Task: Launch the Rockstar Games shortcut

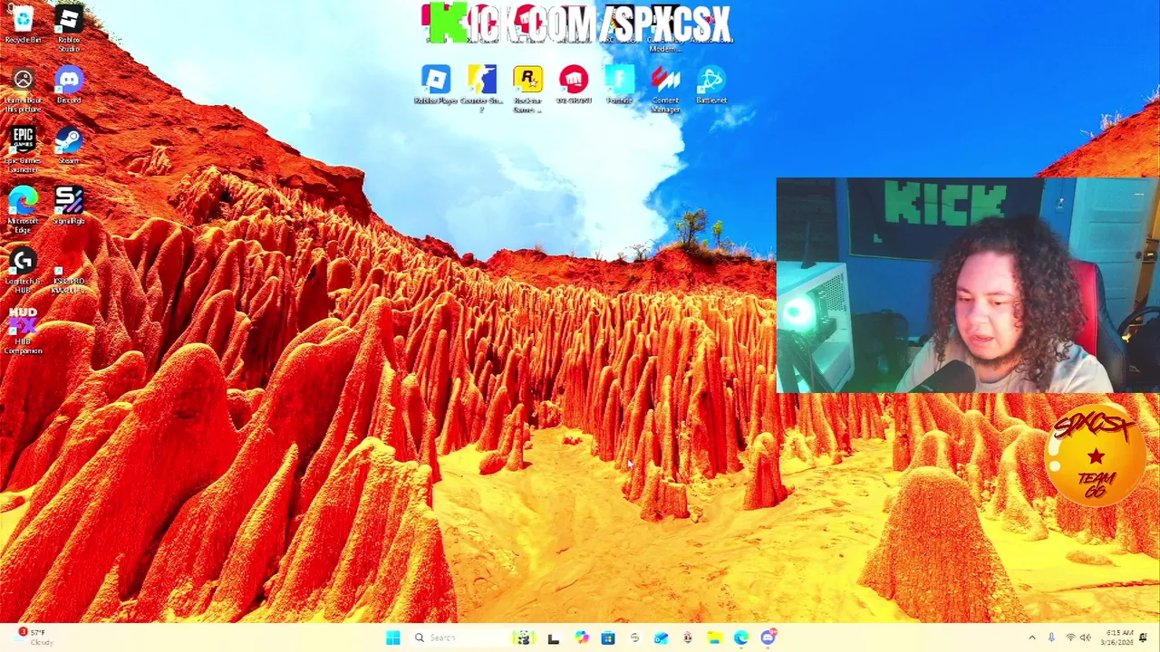Action: tap(527, 89)
